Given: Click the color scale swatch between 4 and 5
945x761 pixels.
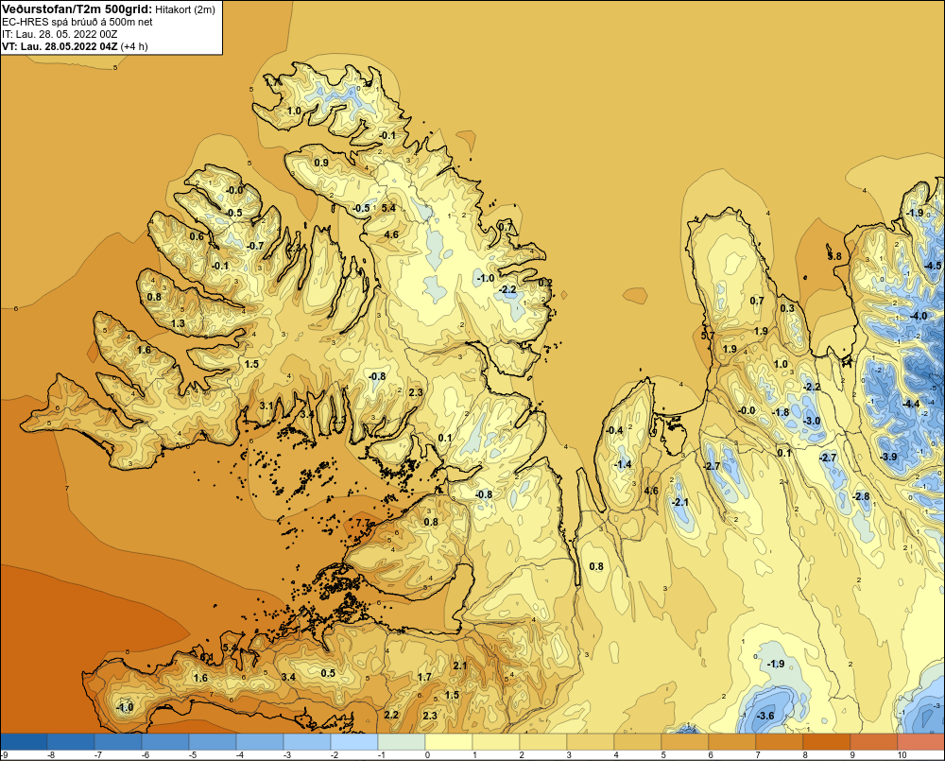Looking at the screenshot, I should (x=638, y=741).
